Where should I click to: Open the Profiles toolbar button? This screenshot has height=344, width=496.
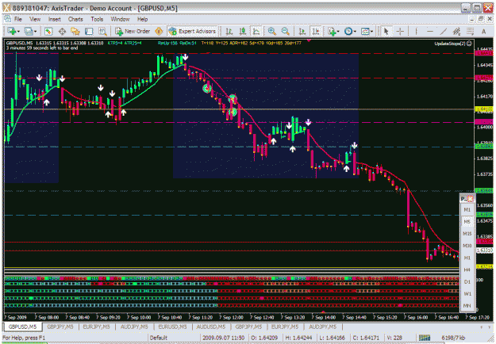pos(30,31)
